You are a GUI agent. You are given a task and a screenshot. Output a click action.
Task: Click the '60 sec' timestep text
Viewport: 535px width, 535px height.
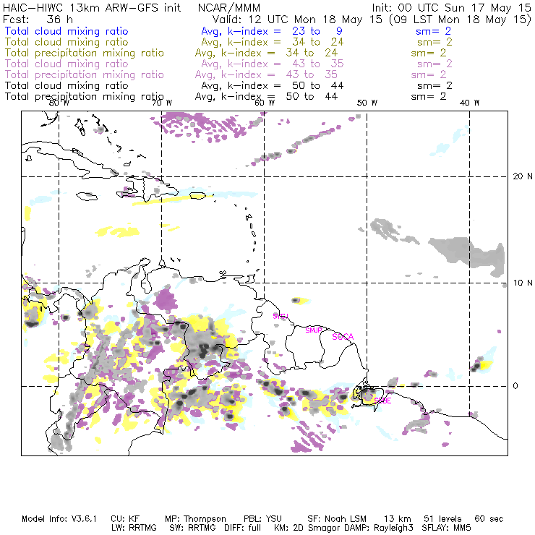489,519
